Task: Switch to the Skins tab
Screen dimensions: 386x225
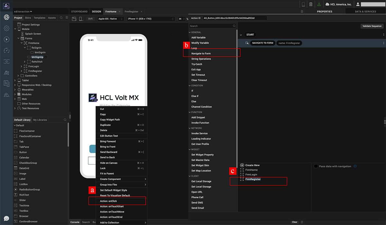Action: 28,18
